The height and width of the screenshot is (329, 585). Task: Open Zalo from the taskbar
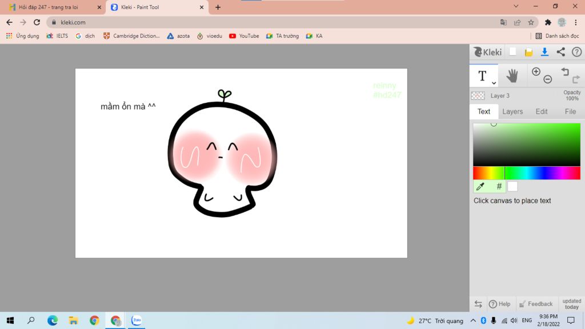tap(137, 320)
